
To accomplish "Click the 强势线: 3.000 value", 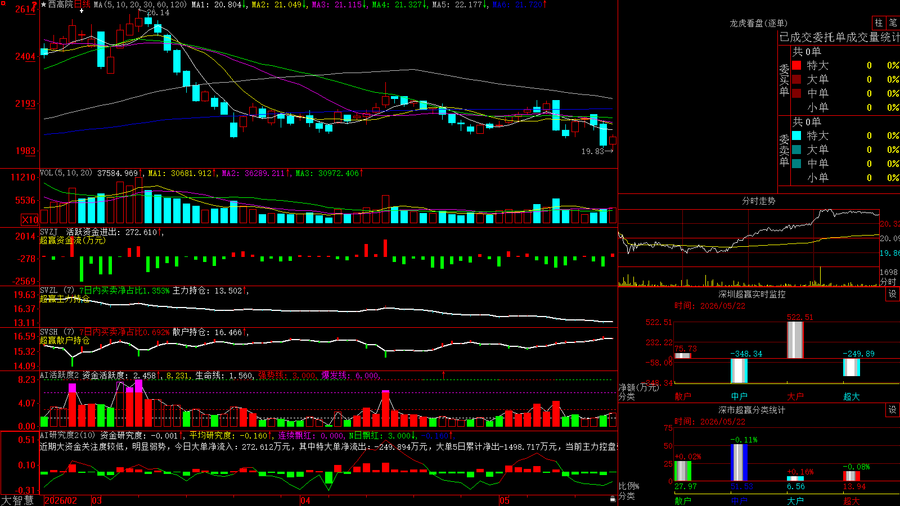I will click(287, 376).
